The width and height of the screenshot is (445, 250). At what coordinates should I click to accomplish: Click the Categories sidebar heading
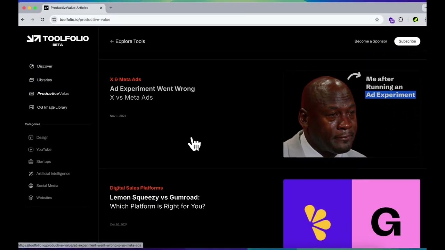33,124
